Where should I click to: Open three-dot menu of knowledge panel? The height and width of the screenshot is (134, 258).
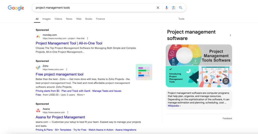(230, 35)
